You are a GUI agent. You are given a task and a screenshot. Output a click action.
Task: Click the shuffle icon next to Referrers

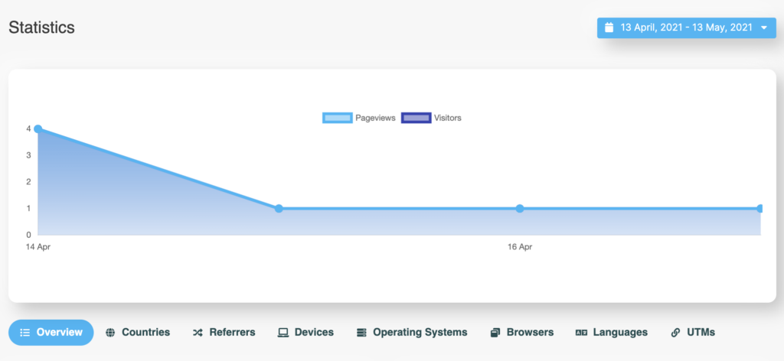[x=198, y=333]
